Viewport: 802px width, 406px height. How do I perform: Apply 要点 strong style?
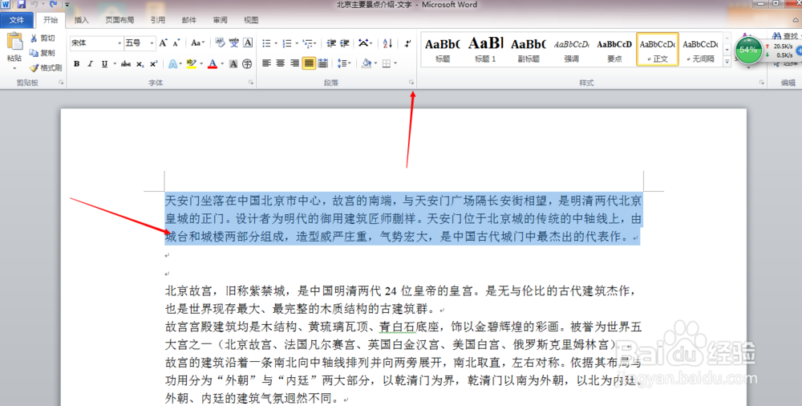[x=614, y=50]
